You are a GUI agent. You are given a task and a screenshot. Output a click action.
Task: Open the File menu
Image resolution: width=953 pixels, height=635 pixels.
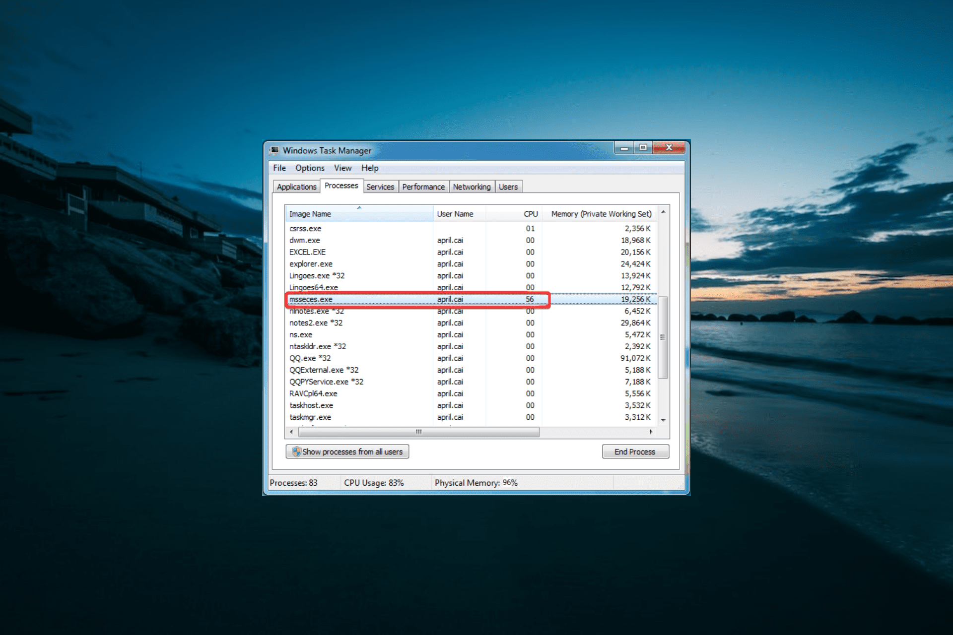pos(279,168)
